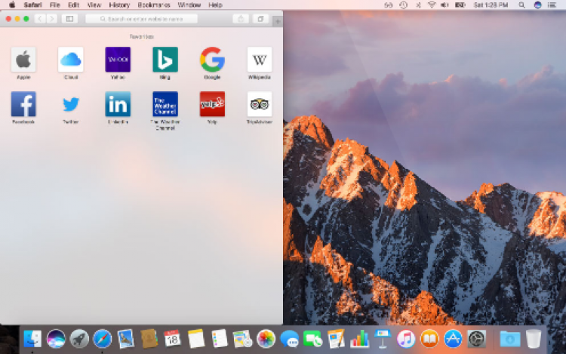
Task: Toggle the Safari sidebar
Action: [69, 18]
